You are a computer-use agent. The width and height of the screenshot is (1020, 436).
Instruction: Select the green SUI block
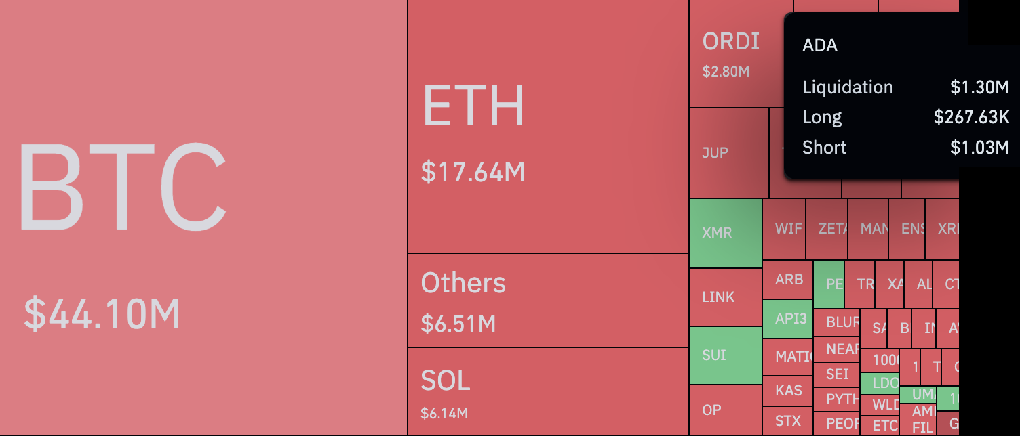(x=725, y=355)
